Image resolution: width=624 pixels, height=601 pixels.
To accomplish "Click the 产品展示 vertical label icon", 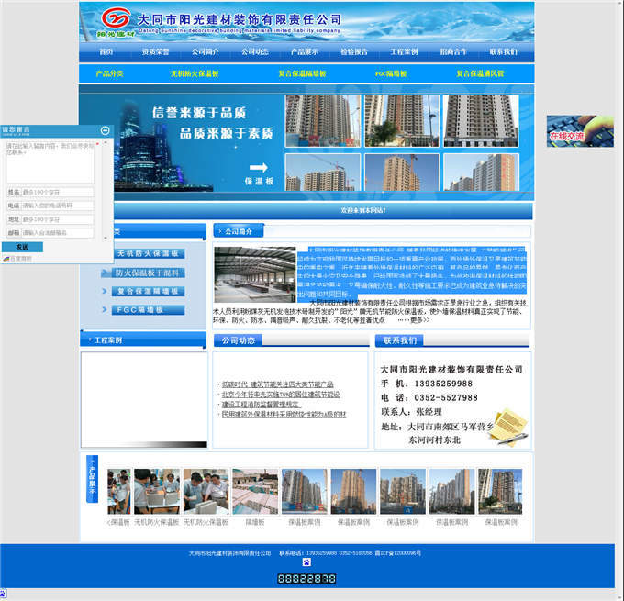I will (91, 478).
